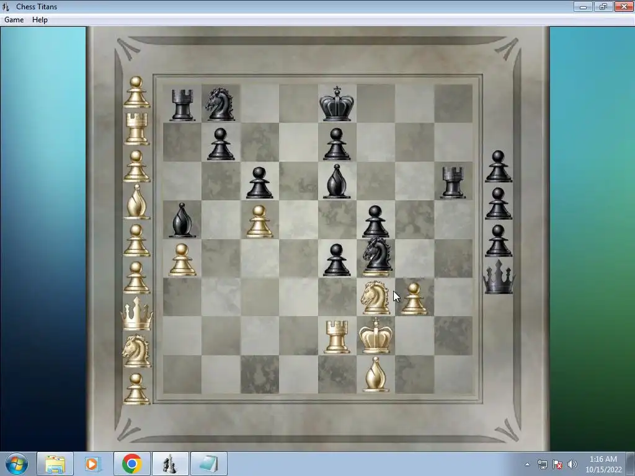Image resolution: width=635 pixels, height=476 pixels.
Task: Close the Chess Titans window
Action: 624,6
